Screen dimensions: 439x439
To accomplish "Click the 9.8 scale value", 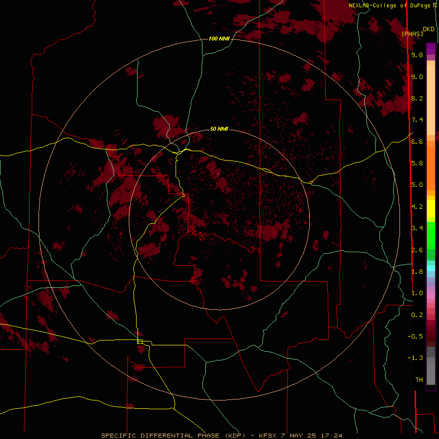I will (417, 55).
